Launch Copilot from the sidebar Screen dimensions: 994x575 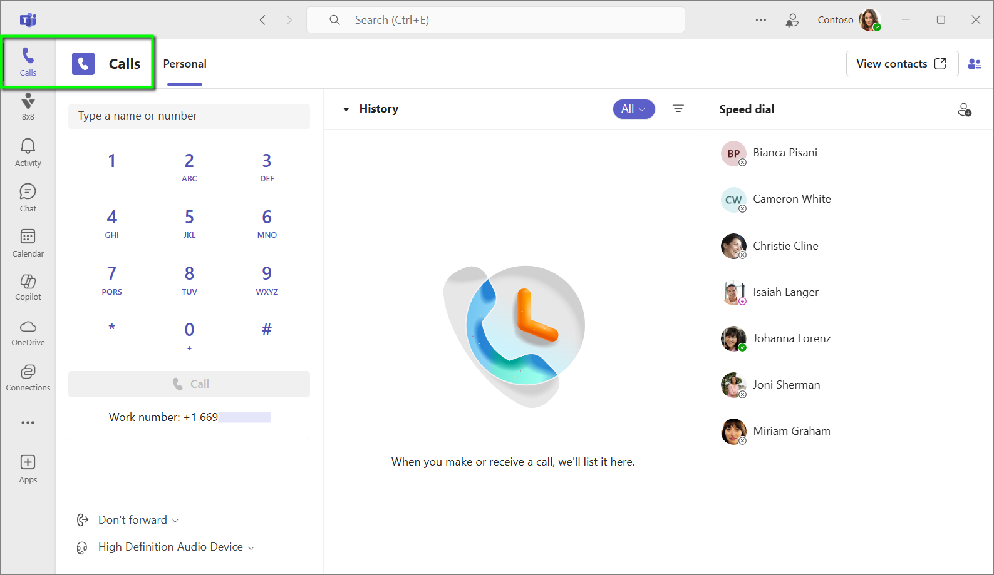(x=28, y=287)
